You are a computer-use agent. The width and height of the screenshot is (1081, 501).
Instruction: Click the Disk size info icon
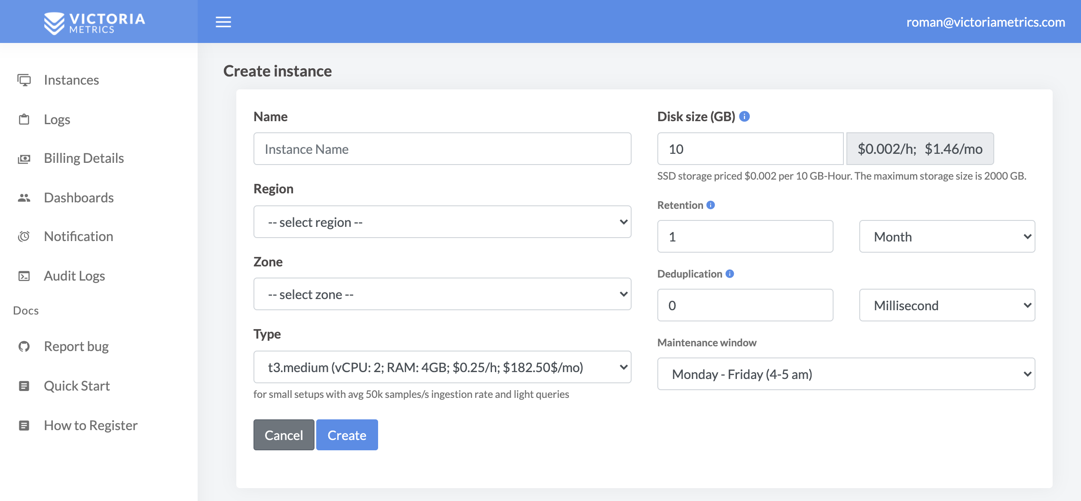745,116
